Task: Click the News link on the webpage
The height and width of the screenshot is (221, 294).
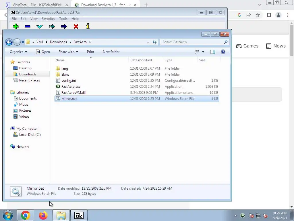Action: [276, 46]
